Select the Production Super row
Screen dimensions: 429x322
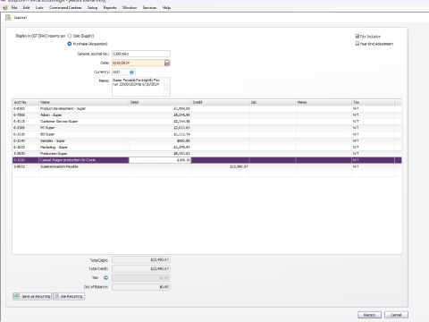tap(206, 154)
